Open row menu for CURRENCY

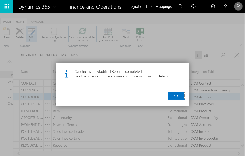(x=47, y=90)
